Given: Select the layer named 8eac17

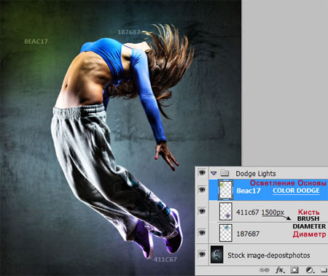Looking at the screenshot, I should [249, 191].
